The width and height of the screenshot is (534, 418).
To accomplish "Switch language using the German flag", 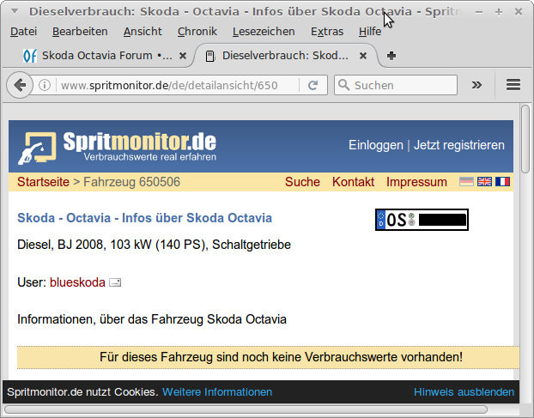I will 466,182.
